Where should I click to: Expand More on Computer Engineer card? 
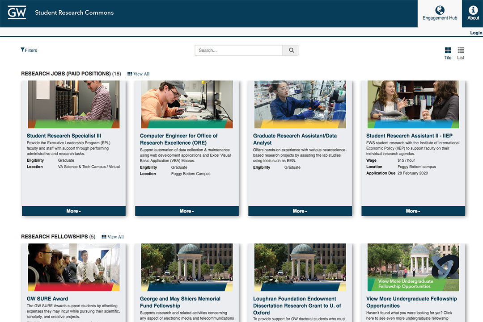click(x=187, y=211)
